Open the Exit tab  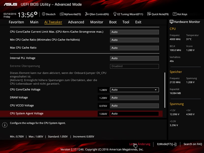[x=138, y=22]
